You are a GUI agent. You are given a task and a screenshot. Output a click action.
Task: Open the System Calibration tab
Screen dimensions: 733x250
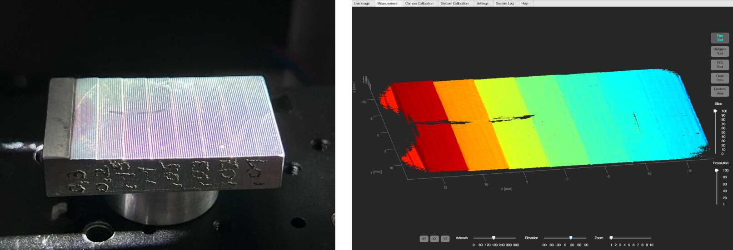[x=454, y=3]
